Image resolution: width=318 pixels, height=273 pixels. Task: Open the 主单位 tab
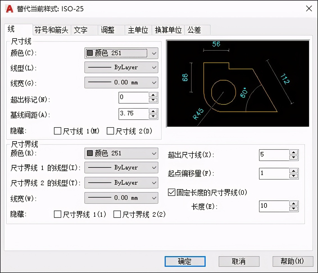tap(138, 30)
